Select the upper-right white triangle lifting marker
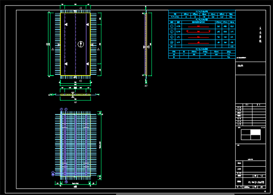This screenshot has width=273, height=195. pyautogui.click(x=87, y=25)
